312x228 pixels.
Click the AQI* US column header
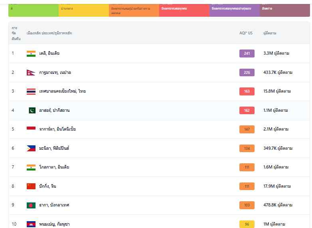point(245,33)
